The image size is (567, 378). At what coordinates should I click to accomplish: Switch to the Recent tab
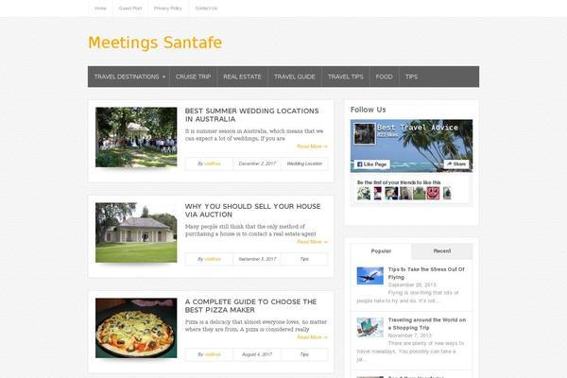coord(442,251)
